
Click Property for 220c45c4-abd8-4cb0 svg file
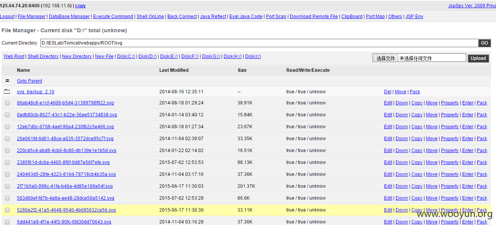tap(450, 151)
